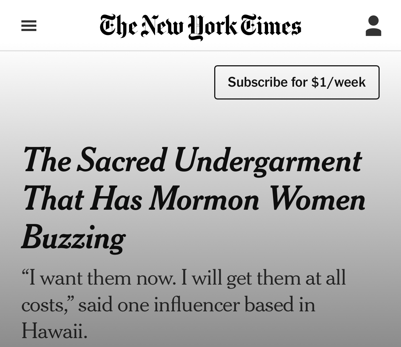Go to The New York Times homepage logo
The image size is (401, 347).
click(x=200, y=27)
